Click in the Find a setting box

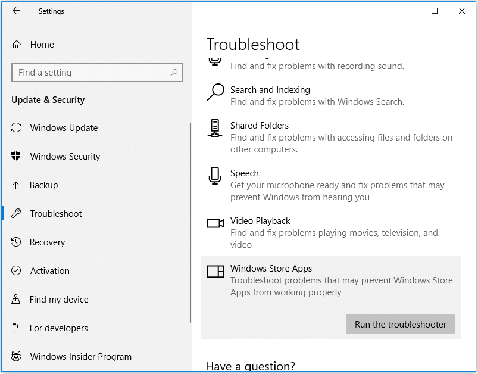[97, 73]
